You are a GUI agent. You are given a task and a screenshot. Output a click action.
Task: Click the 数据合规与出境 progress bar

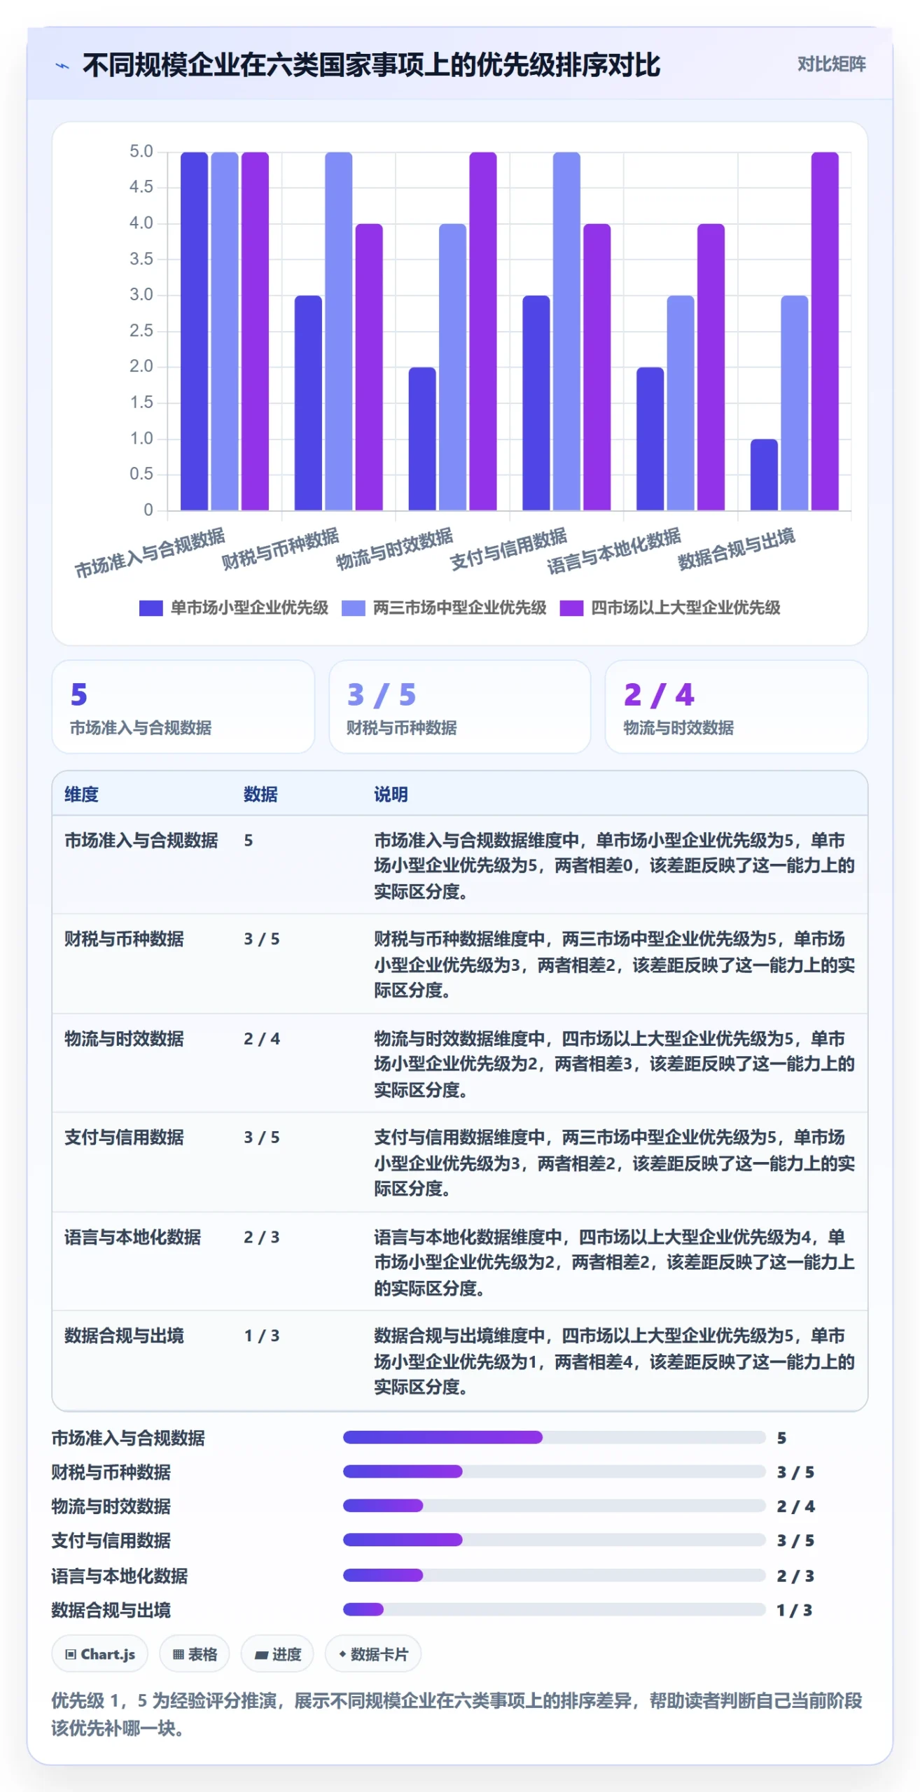pyautogui.click(x=554, y=1609)
